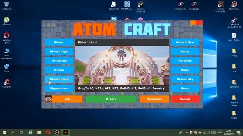The image size is (243, 136).
Task: Choose the Harius server
Action: [185, 51]
